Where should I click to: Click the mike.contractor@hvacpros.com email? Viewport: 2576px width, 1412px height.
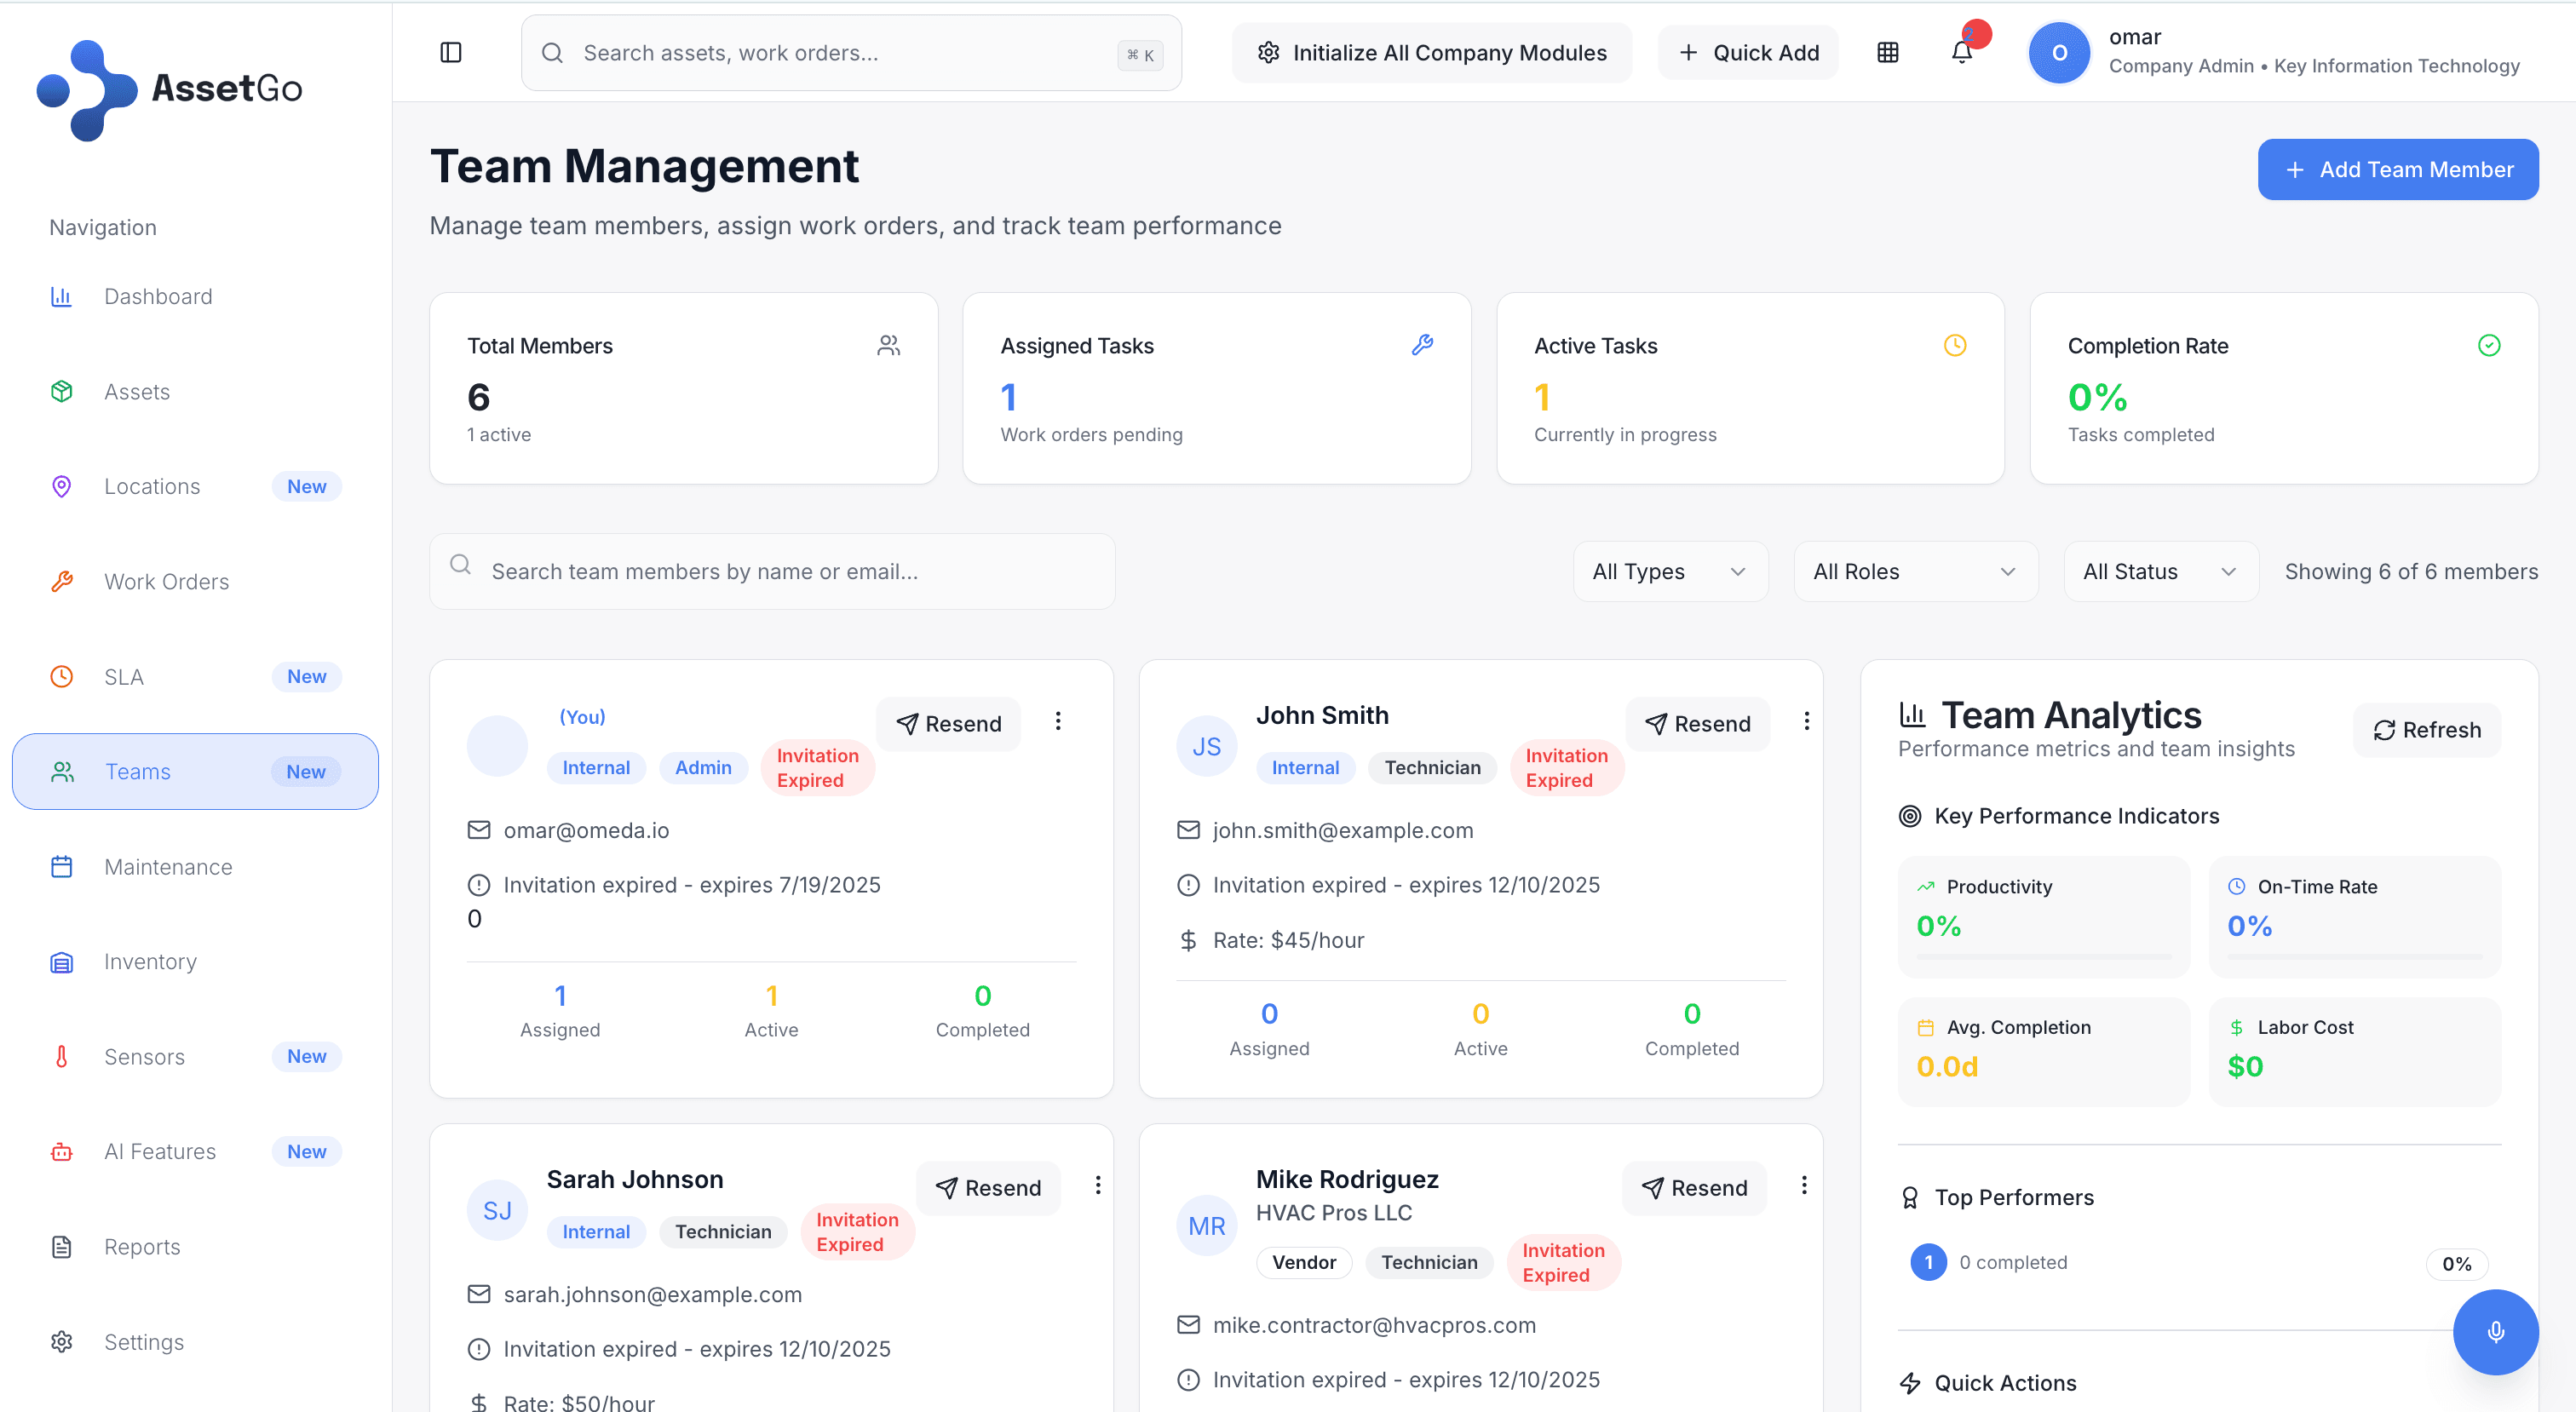(x=1373, y=1325)
